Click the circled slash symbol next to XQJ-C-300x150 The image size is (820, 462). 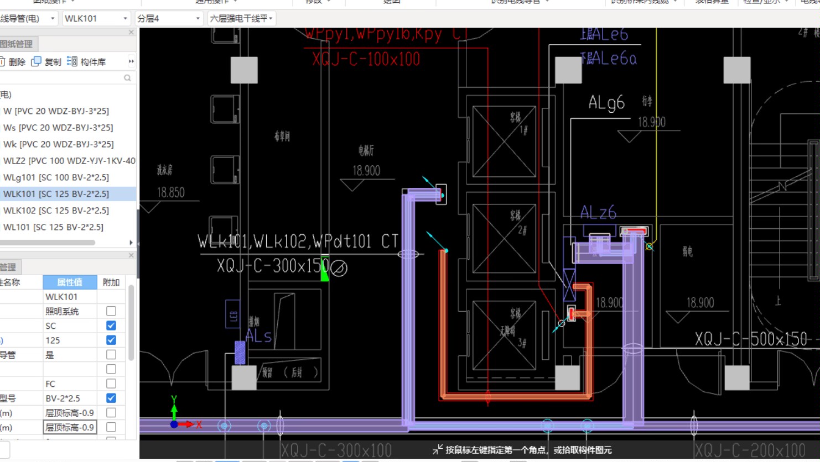tap(339, 269)
